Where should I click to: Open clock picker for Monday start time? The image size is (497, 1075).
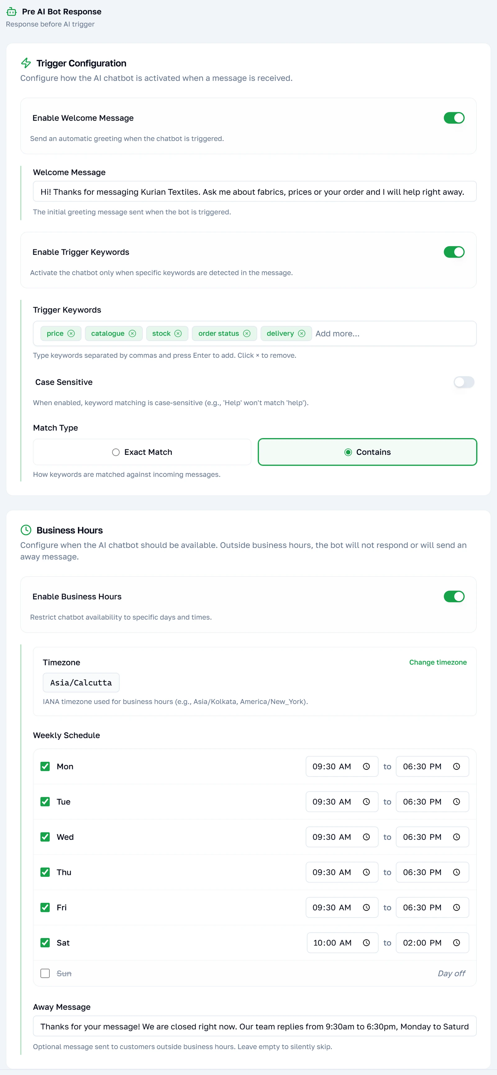tap(367, 766)
